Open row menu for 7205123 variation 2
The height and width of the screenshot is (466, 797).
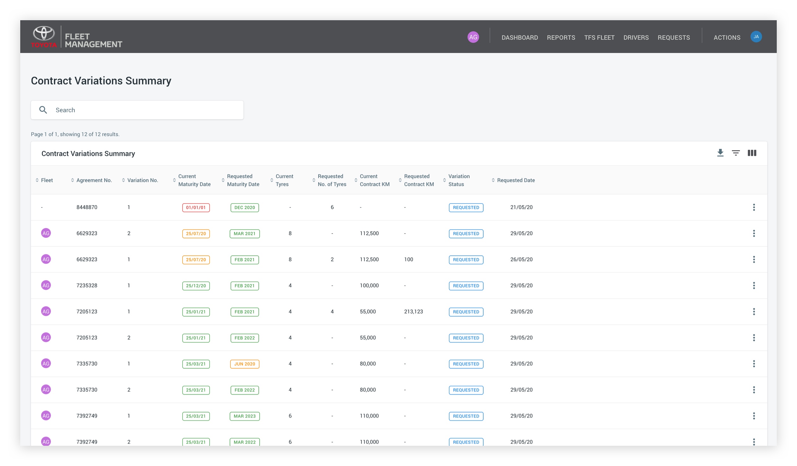click(x=754, y=338)
